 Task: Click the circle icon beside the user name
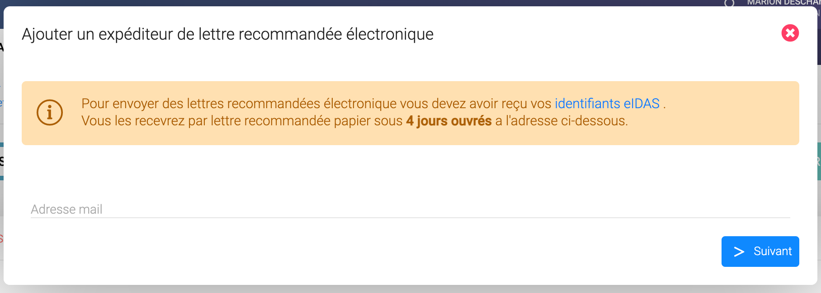click(729, 3)
